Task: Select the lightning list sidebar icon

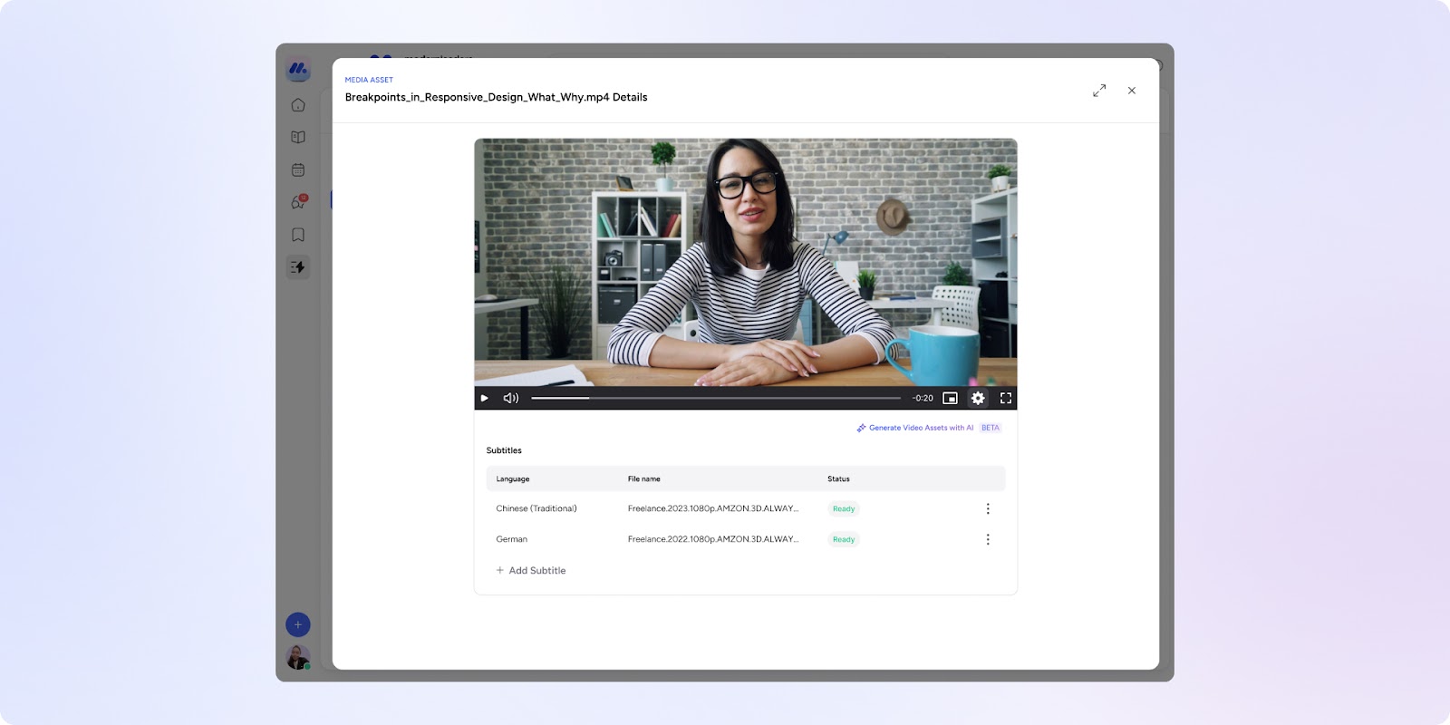Action: pos(298,267)
